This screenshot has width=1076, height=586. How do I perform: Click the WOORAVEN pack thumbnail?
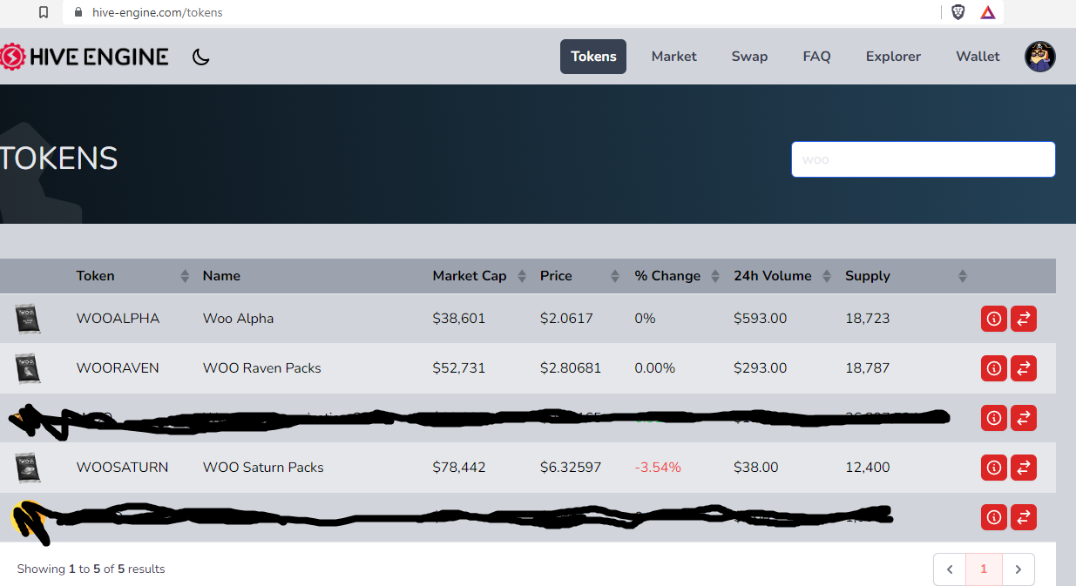tap(28, 368)
